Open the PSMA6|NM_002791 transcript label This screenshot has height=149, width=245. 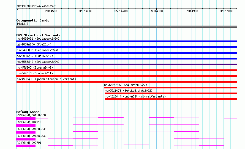29,143
